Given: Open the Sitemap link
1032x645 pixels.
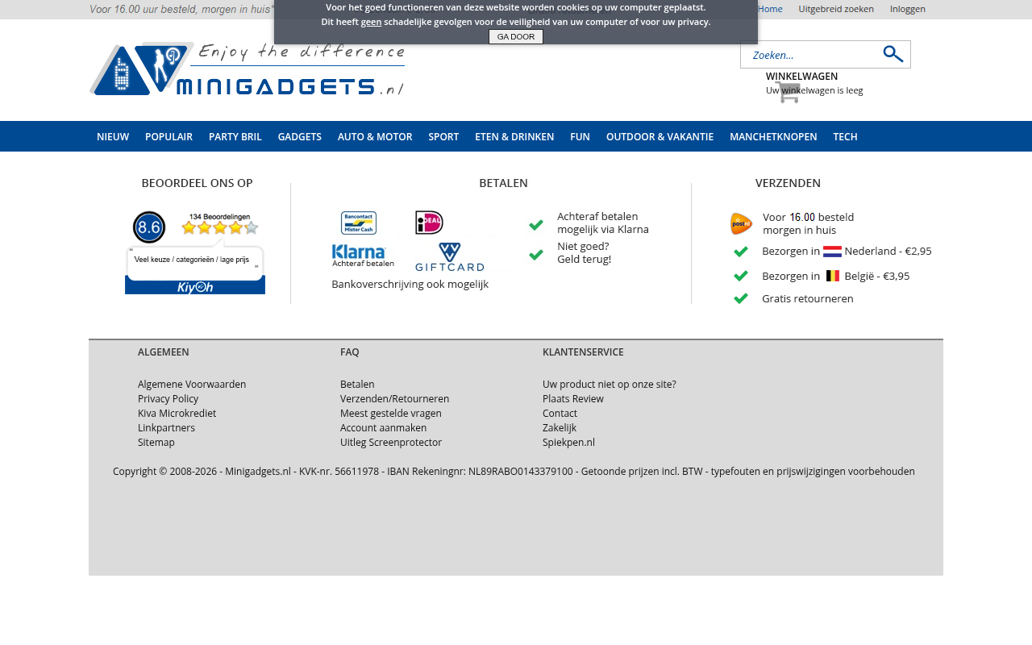Looking at the screenshot, I should point(156,443).
